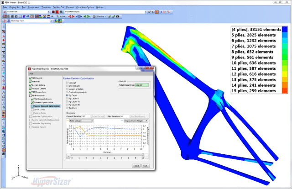Image resolution: width=292 pixels, height=189 pixels.
Task: Open the Section Cut menu
Action: pyautogui.click(x=58, y=7)
